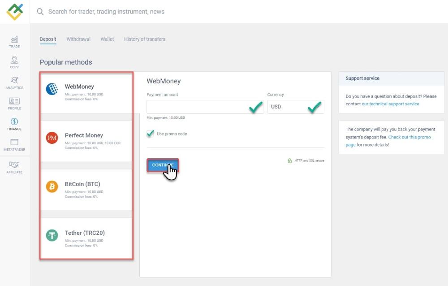The image size is (448, 286).
Task: Go to Analytics in the sidebar
Action: [14, 83]
